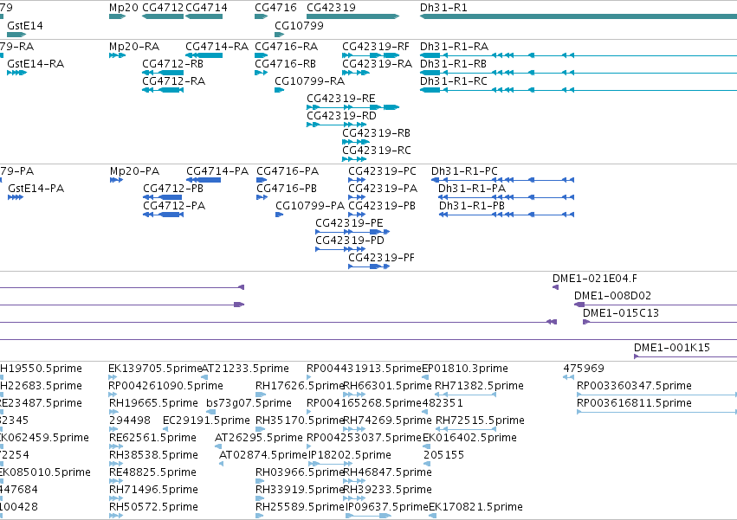This screenshot has width=737, height=520.
Task: Click the CG10799-PA protein label
Action: (310, 206)
